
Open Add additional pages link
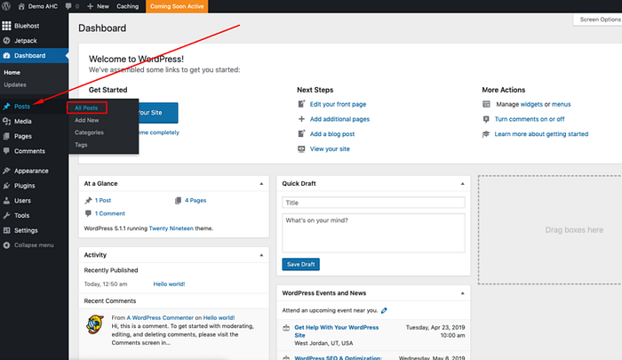point(339,119)
